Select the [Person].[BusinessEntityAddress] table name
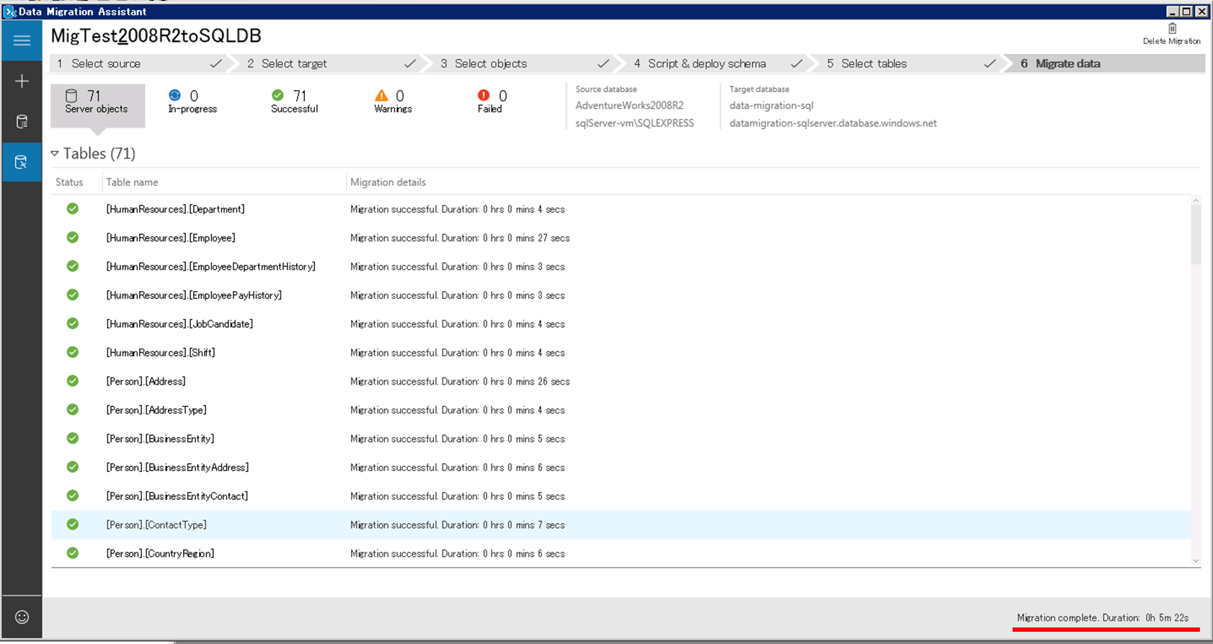Screen dimensions: 1213x644 tap(177, 468)
